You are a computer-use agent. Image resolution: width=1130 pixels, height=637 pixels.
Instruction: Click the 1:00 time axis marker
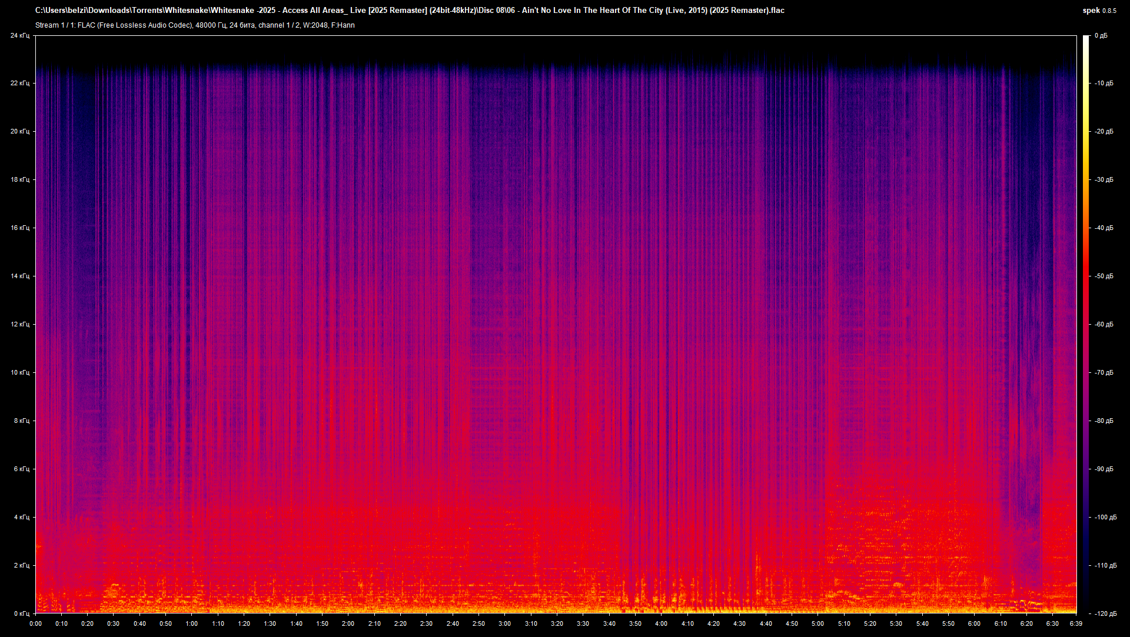(192, 623)
